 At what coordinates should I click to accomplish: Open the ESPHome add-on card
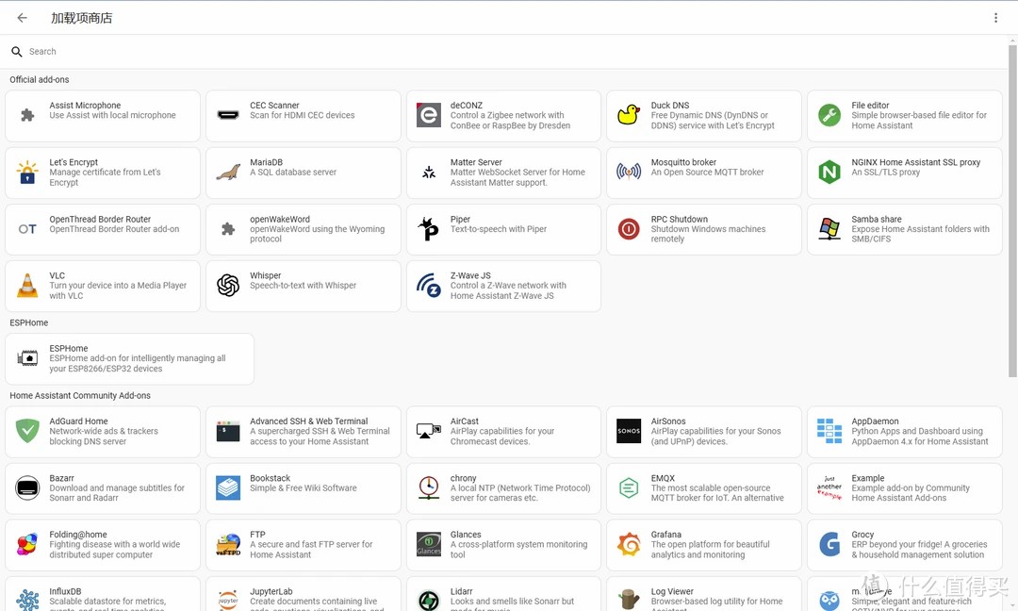click(x=129, y=358)
